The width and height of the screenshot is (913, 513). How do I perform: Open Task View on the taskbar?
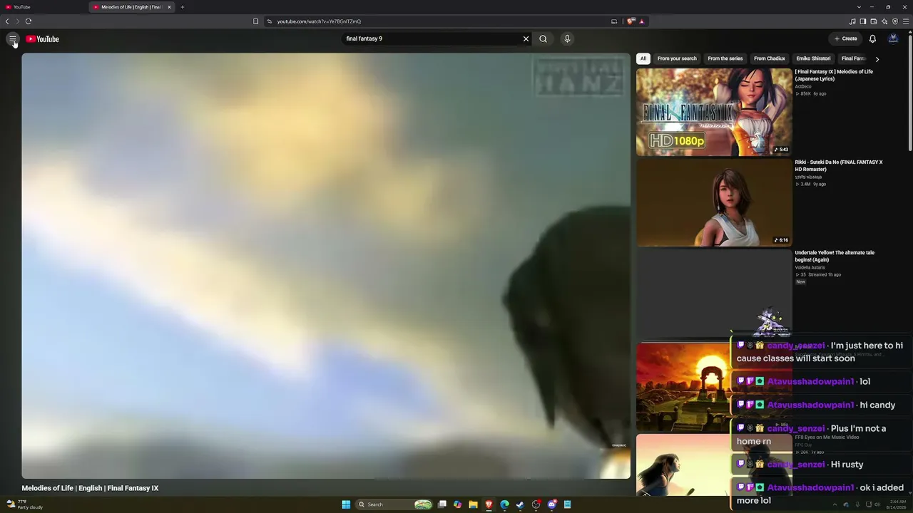(x=442, y=504)
